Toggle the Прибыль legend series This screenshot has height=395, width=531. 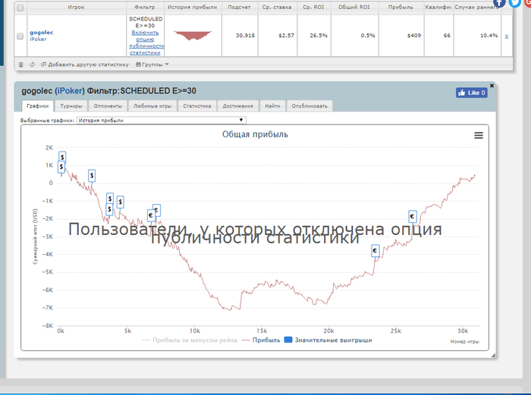click(x=261, y=340)
